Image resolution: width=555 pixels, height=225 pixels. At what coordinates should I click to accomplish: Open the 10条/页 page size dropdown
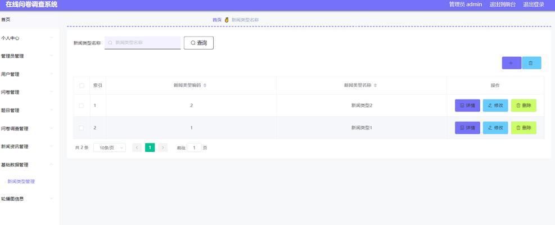110,148
